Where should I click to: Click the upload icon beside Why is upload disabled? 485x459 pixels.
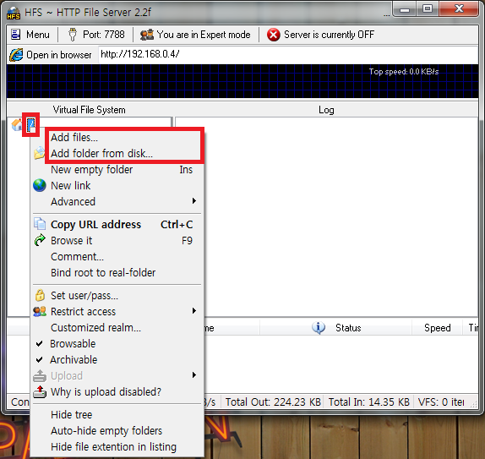40,392
